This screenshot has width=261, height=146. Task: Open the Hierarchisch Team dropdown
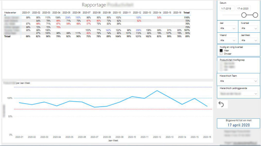coord(238,81)
